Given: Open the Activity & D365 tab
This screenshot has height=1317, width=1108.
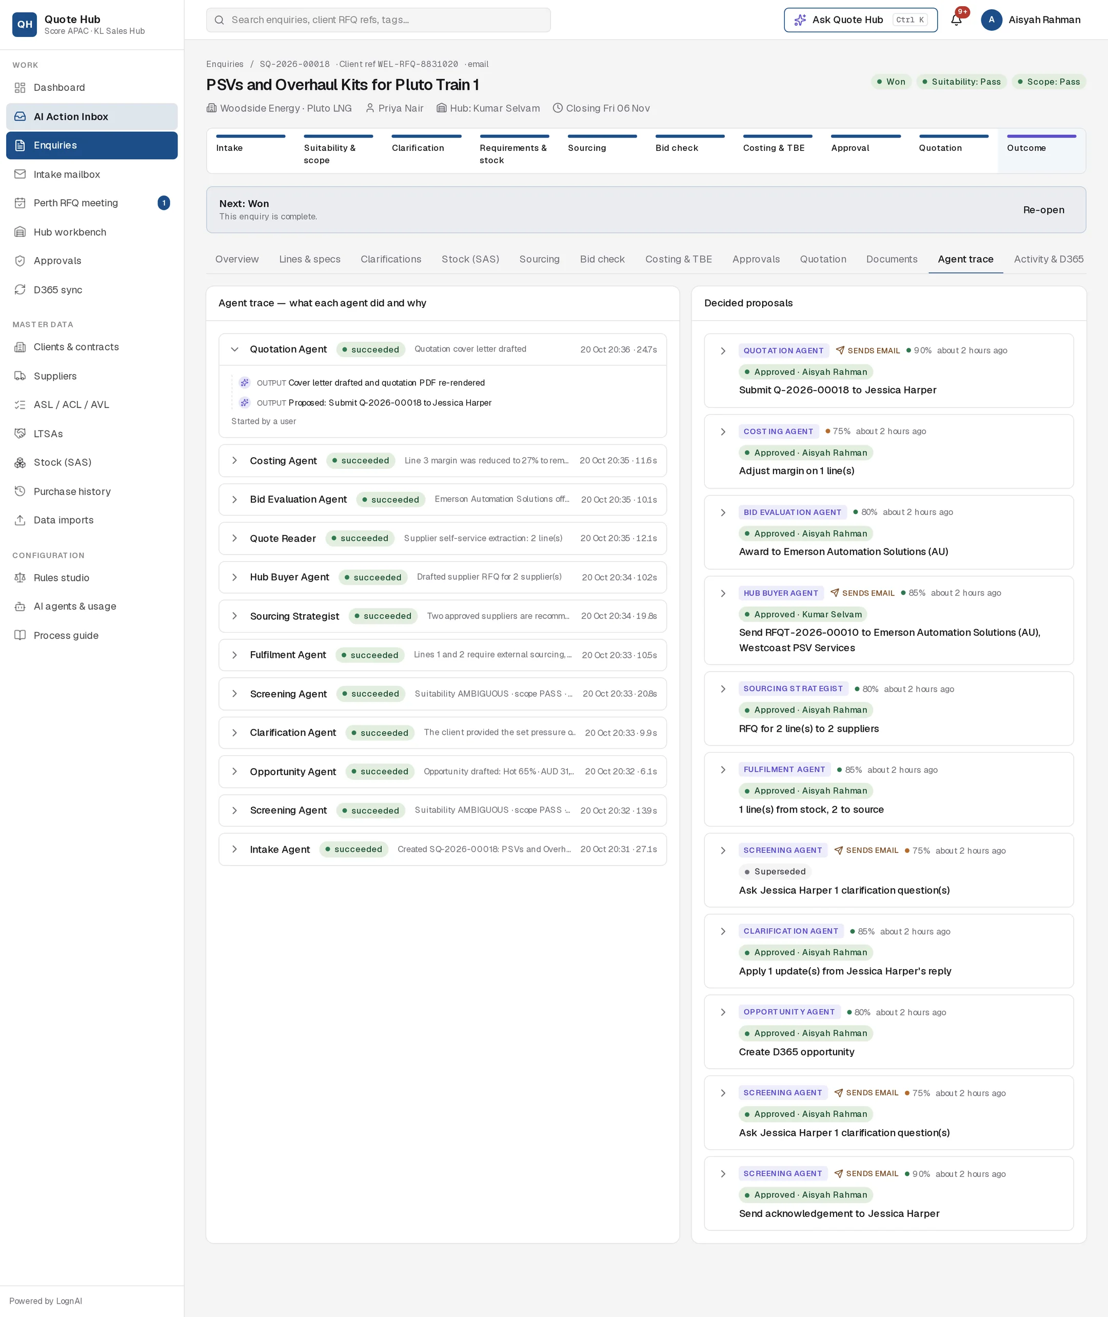Looking at the screenshot, I should pyautogui.click(x=1048, y=260).
